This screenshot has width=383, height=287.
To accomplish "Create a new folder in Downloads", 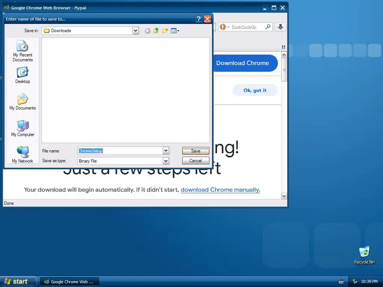I will point(165,31).
